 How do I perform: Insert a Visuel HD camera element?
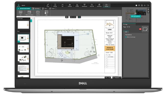(x=38, y=13)
